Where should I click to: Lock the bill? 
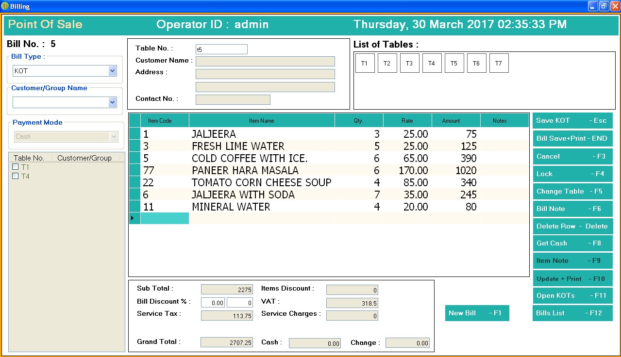tap(572, 174)
